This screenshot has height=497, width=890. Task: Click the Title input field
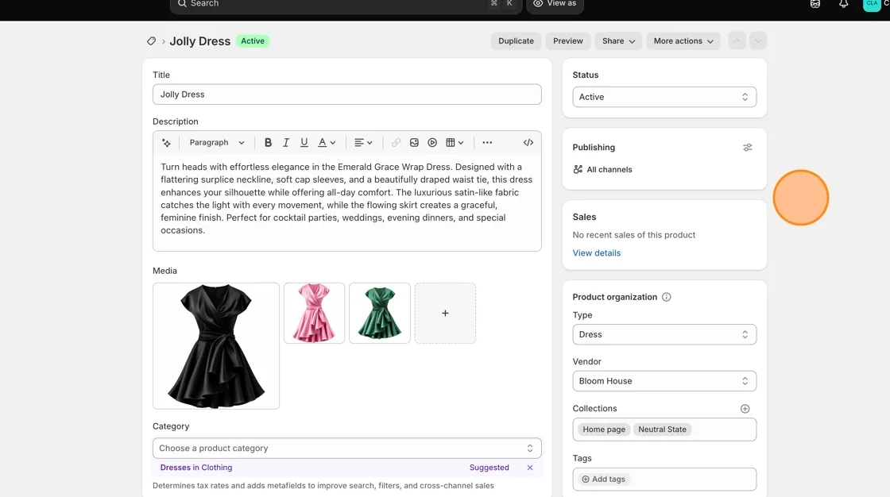coord(346,94)
